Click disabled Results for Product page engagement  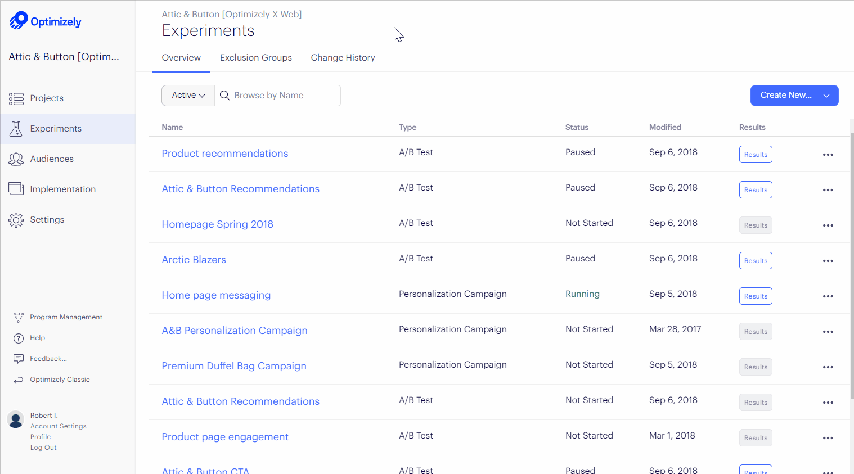pos(756,438)
